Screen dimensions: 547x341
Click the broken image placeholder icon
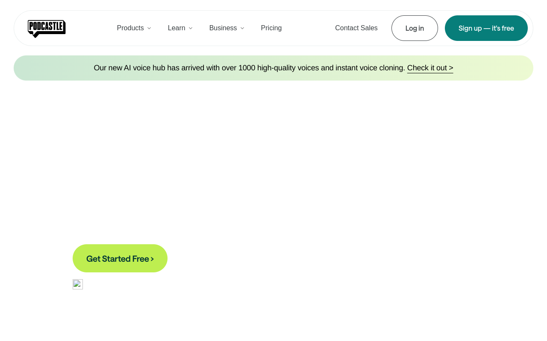(78, 284)
